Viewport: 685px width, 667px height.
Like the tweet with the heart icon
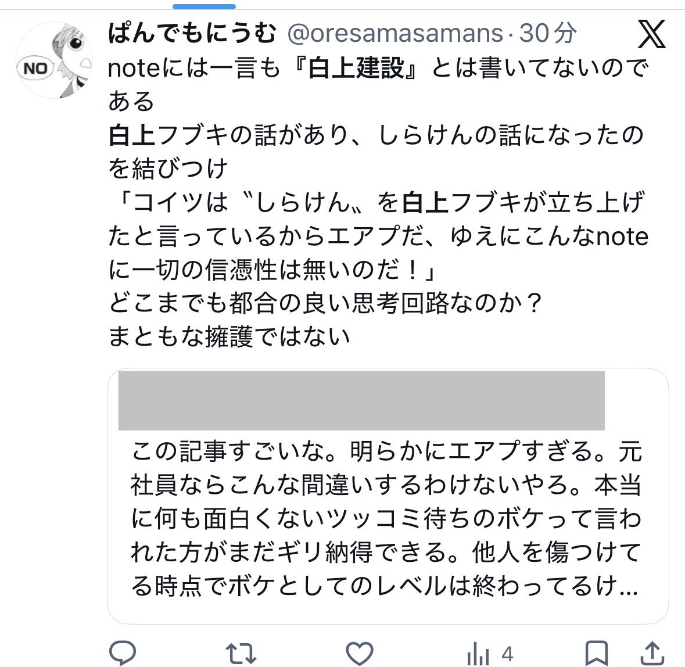click(360, 653)
